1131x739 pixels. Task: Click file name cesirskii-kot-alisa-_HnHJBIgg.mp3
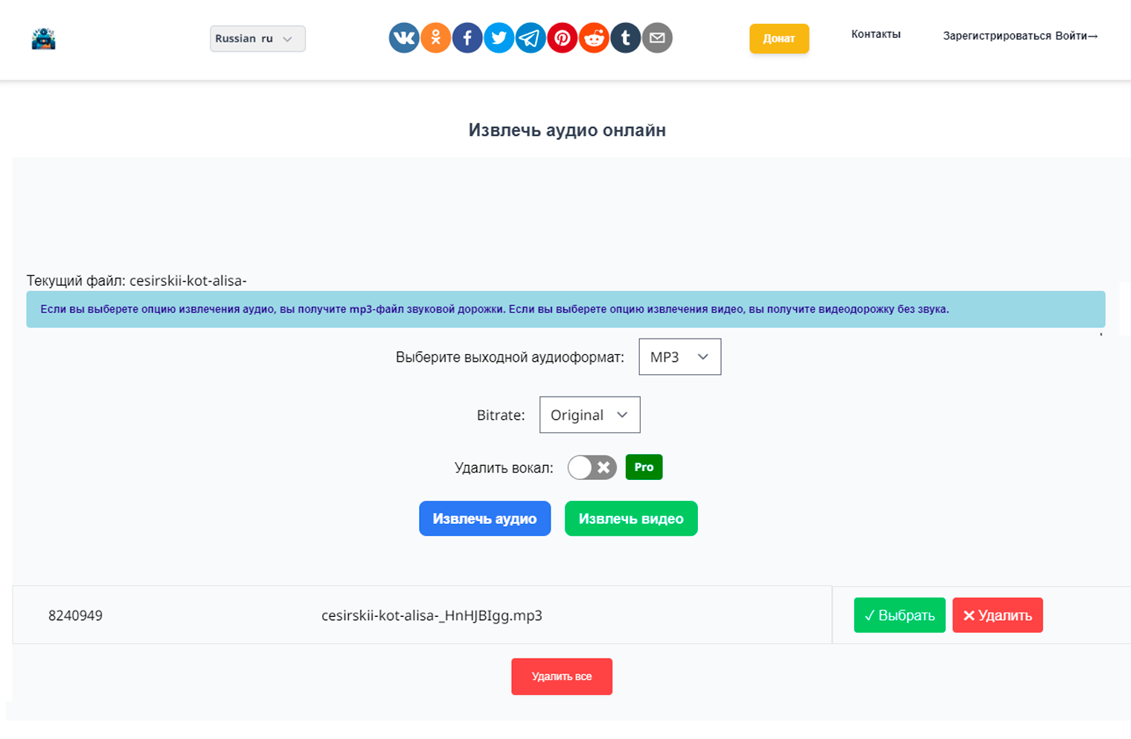(x=432, y=615)
